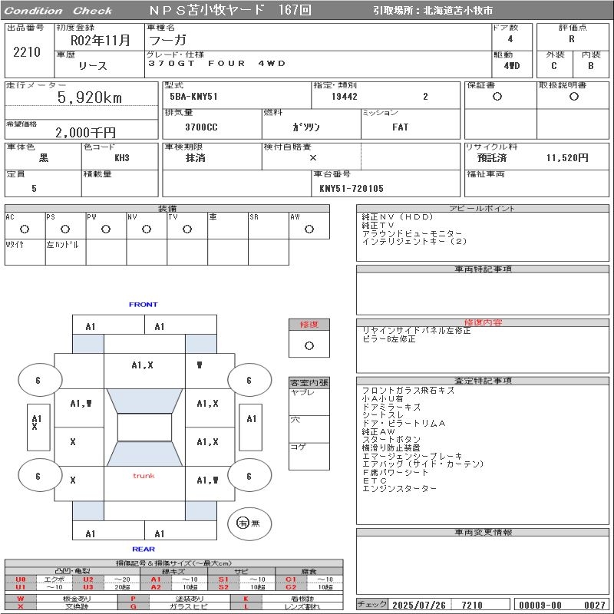Click the PW equipment circle

pos(106,229)
